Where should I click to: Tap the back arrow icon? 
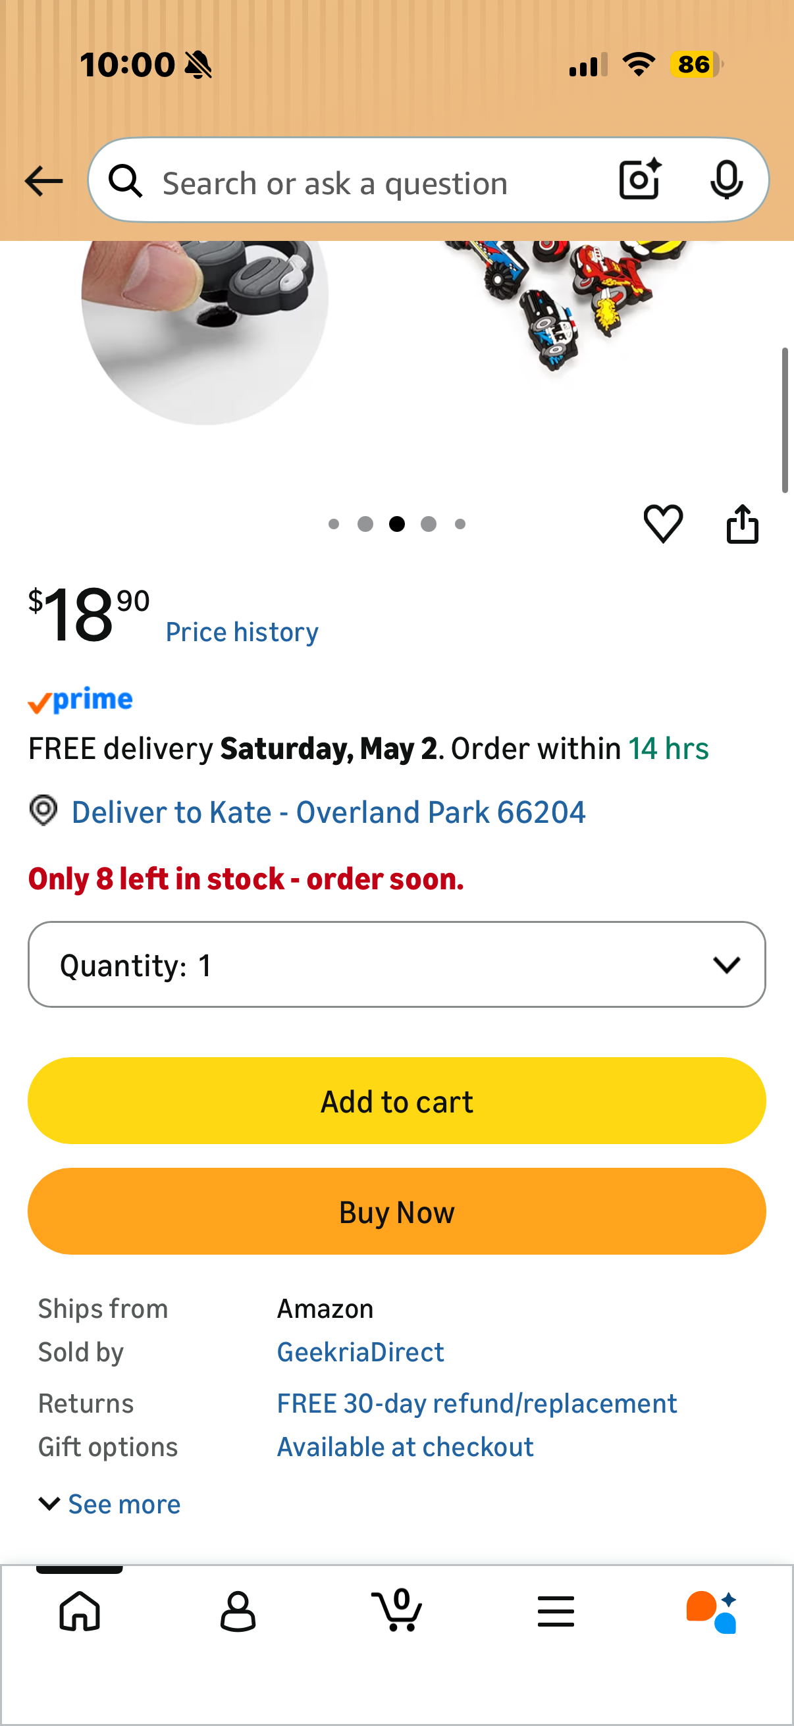point(43,181)
